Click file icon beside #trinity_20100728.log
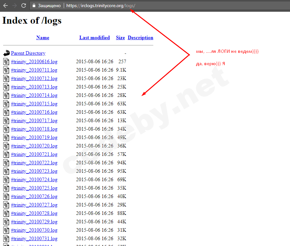This screenshot has width=290, height=246. 6,213
